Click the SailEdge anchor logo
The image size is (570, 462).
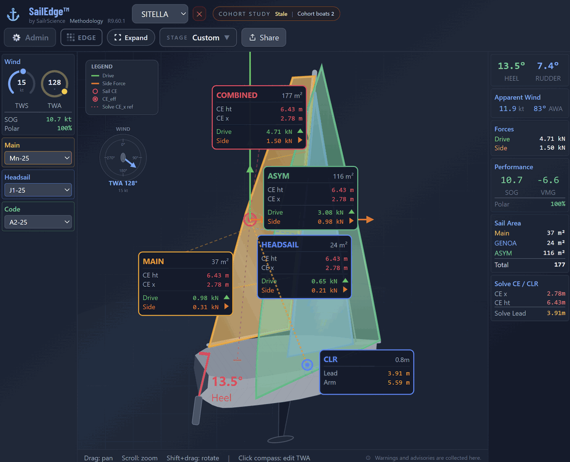[12, 13]
